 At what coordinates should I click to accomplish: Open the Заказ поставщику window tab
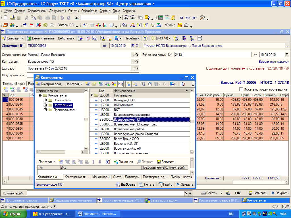[x=169, y=200]
